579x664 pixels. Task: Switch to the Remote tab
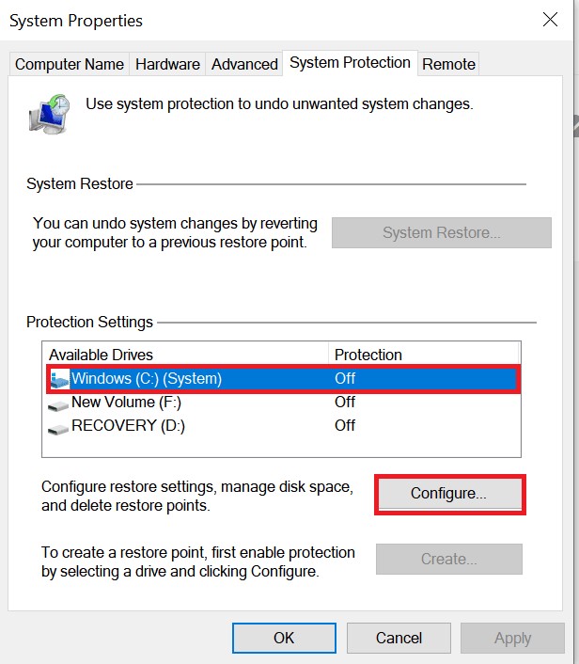point(448,64)
